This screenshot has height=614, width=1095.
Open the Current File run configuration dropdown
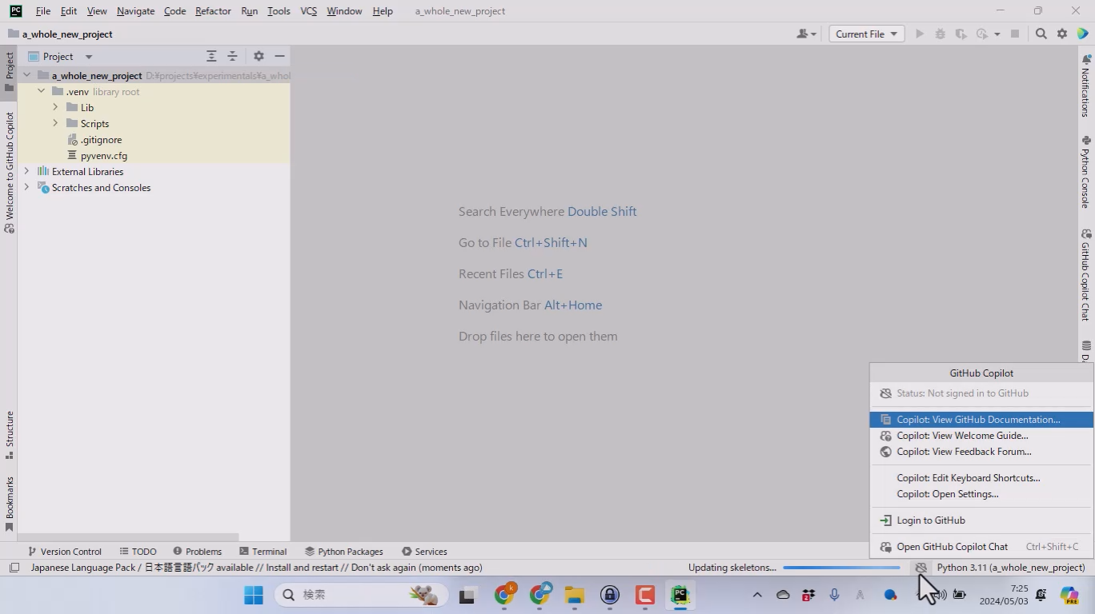click(866, 34)
